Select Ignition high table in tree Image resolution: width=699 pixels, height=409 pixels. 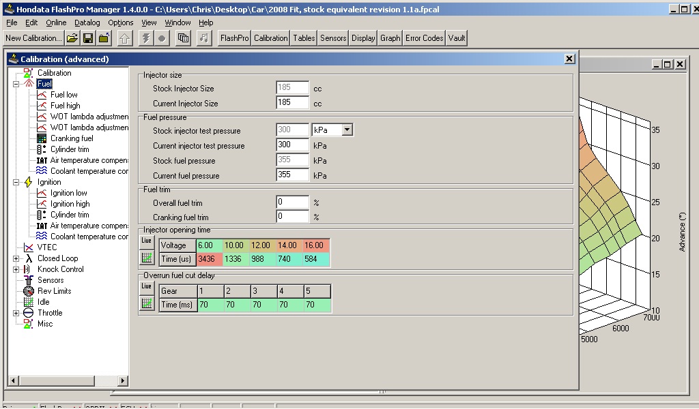[x=70, y=204]
